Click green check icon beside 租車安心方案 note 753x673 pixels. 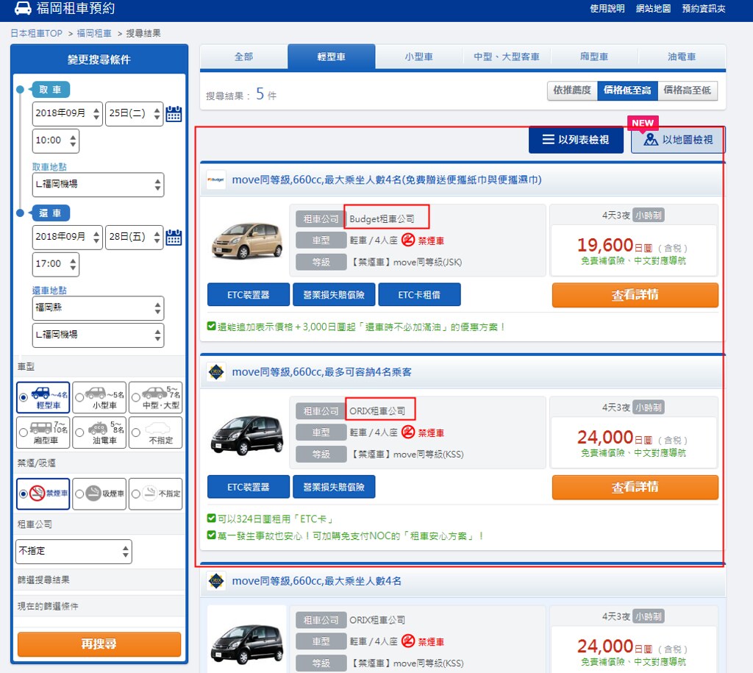click(211, 535)
